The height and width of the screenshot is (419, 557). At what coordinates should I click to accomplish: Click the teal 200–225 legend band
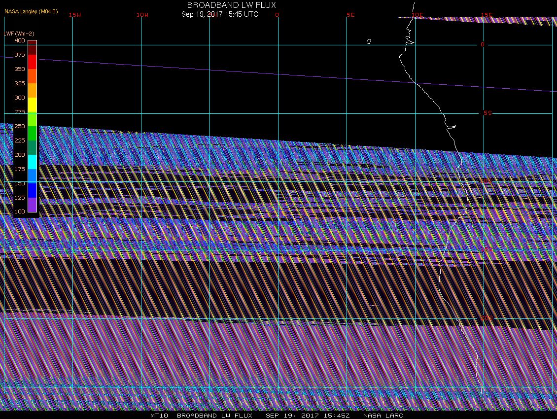(x=32, y=147)
